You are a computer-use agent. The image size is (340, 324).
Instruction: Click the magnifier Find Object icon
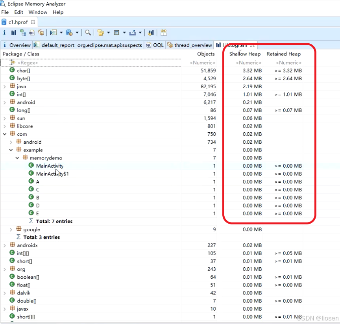pyautogui.click(x=88, y=33)
